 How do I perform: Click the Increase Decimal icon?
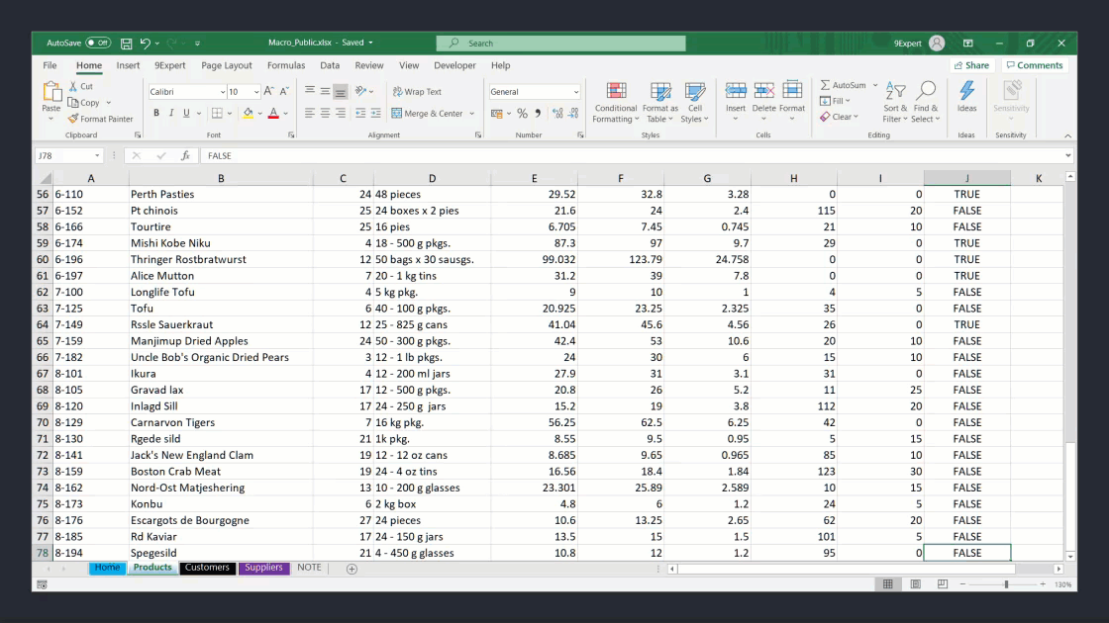click(555, 115)
